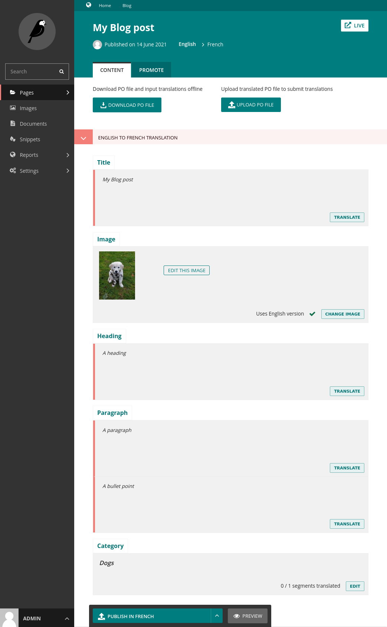Click the Documents file icon
Screen dimensions: 387x627
tap(13, 123)
